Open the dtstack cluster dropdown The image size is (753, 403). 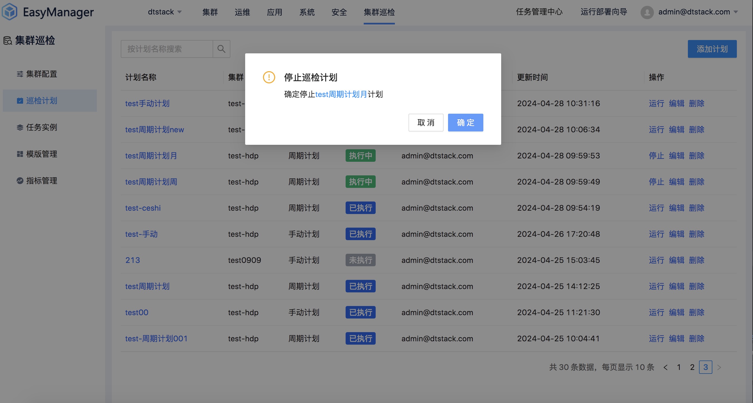(165, 12)
